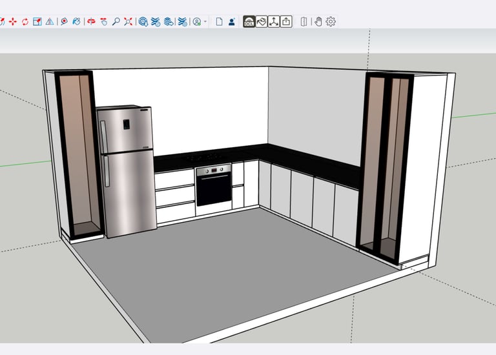Select the red circular-arrows Rotate tool
Screen dimensions: 496x355
point(25,21)
